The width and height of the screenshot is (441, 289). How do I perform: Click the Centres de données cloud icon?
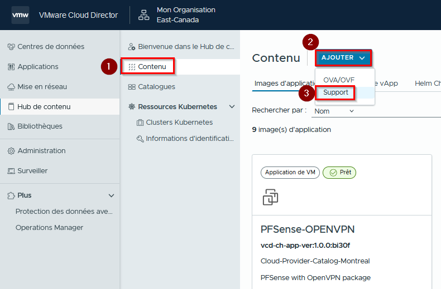[11, 47]
